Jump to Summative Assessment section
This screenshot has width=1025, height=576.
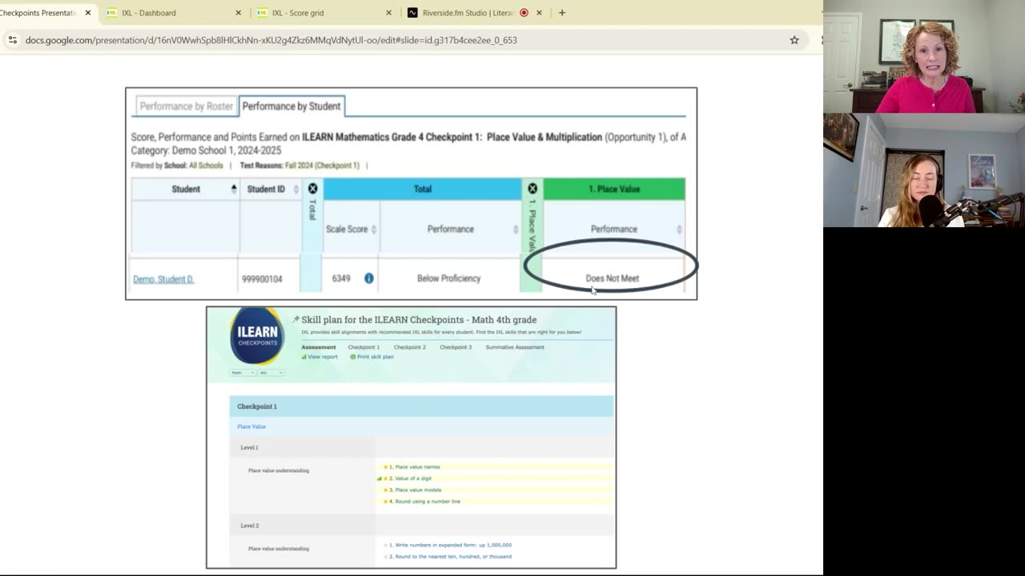515,347
